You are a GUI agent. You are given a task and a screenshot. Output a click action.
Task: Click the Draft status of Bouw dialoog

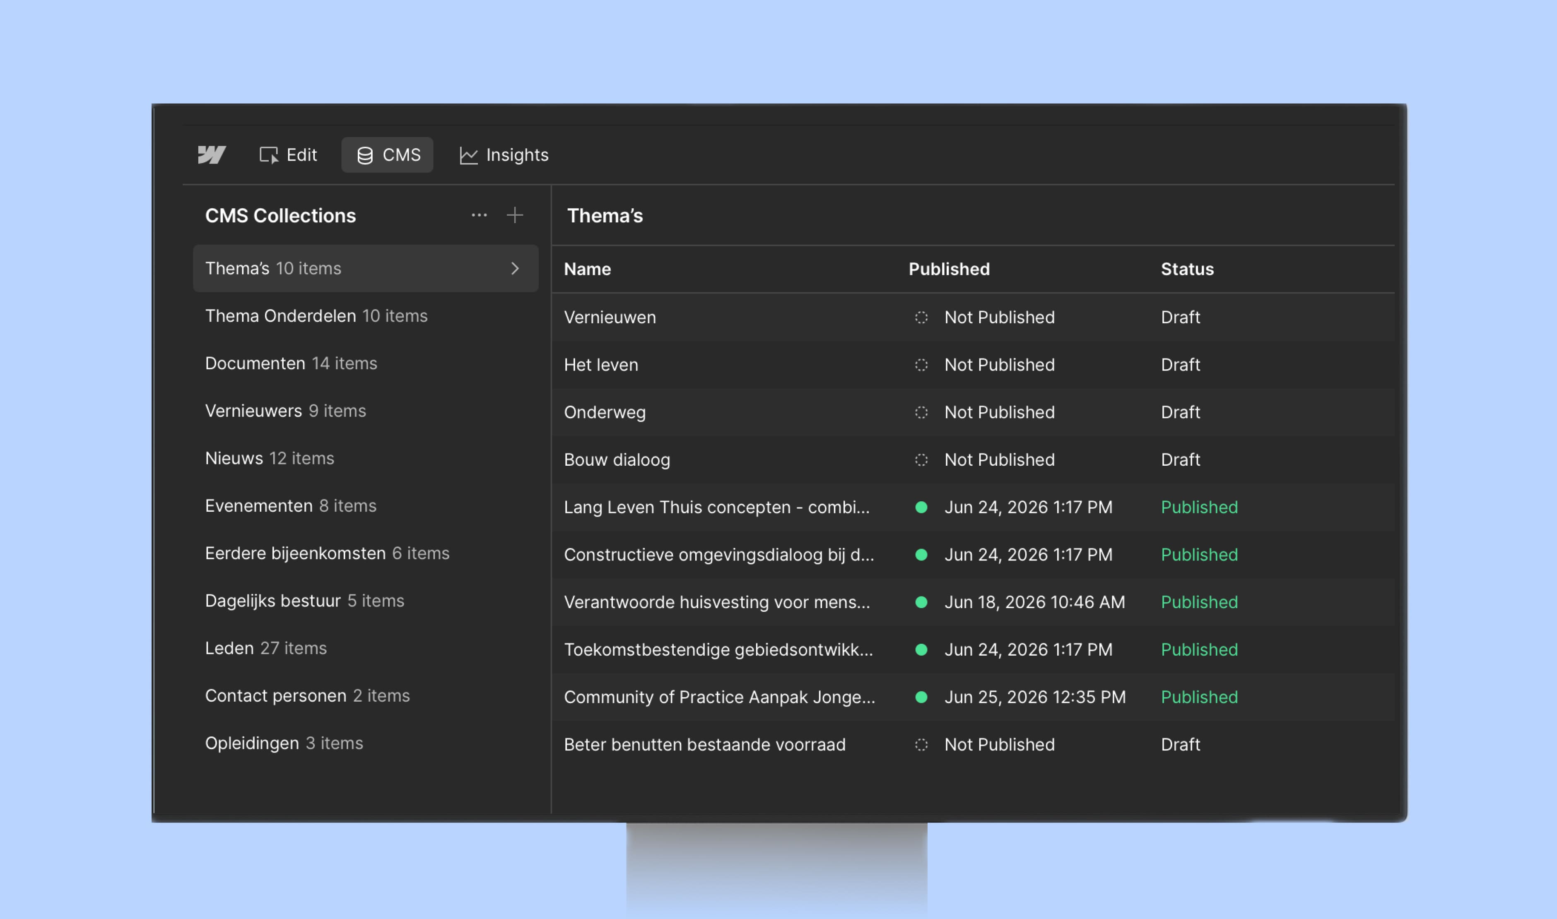[x=1180, y=460]
